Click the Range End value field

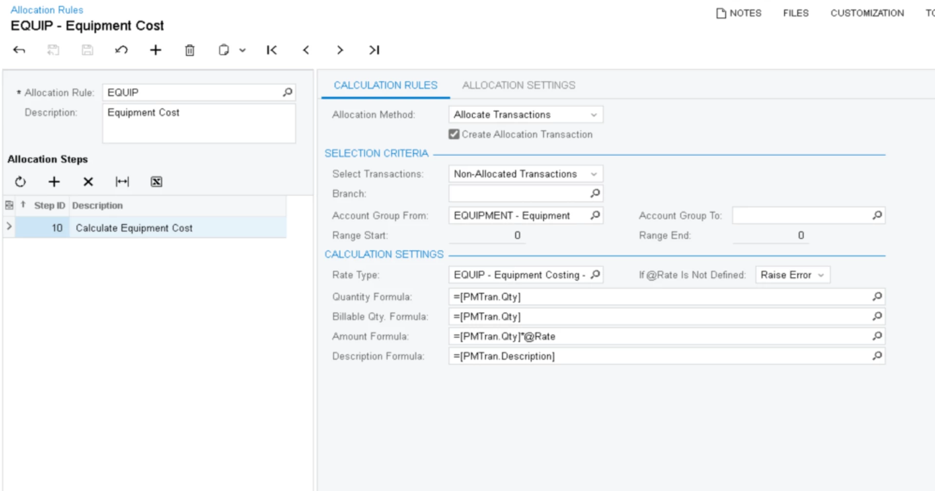[x=770, y=235]
